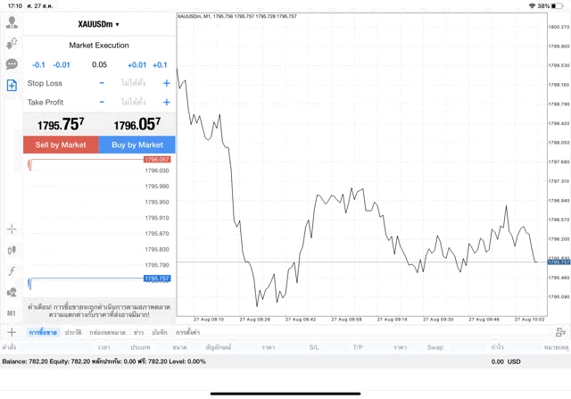Screen dimensions: 571x399
Task: Open the accounts profile icon in sidebar
Action: (x=12, y=21)
